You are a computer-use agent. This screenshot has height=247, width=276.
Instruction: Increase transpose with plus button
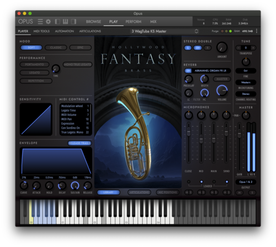(x=253, y=48)
